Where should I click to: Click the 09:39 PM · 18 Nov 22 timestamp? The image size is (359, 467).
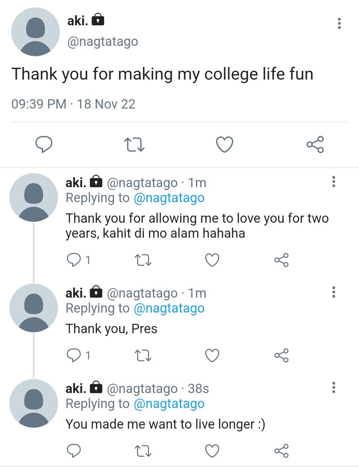pyautogui.click(x=74, y=104)
